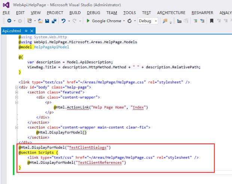Click the Google Chrome start button label

(x=107, y=21)
